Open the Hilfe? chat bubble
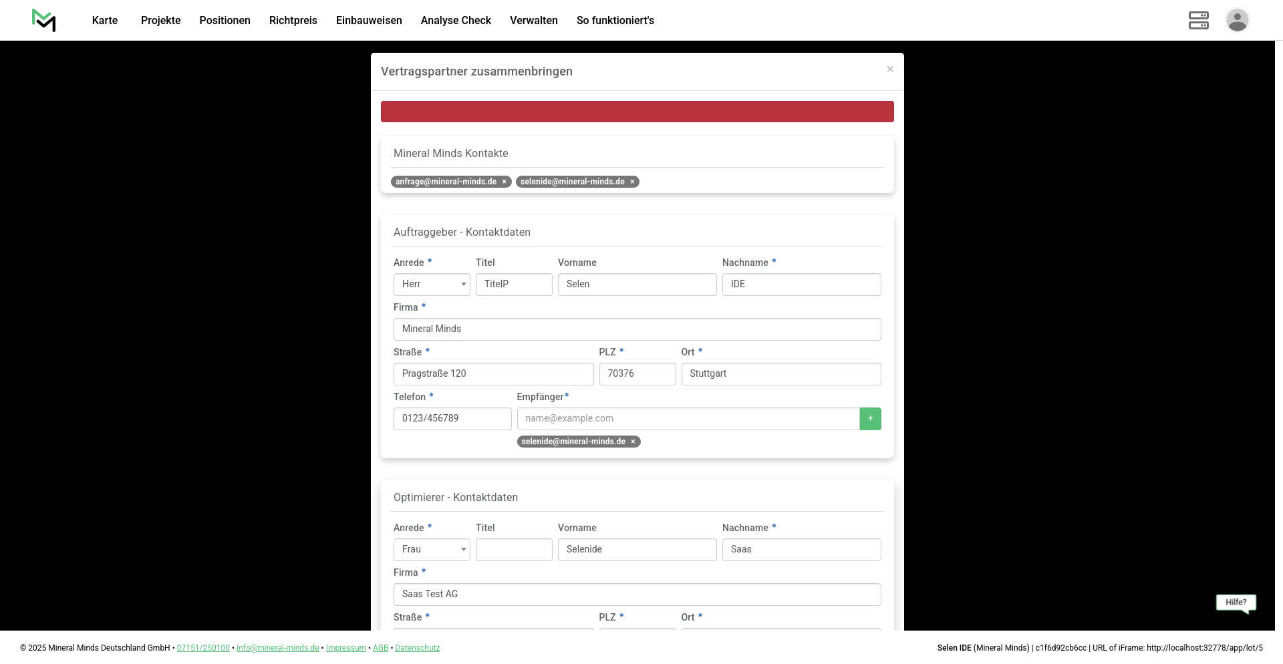Image resolution: width=1283 pixels, height=664 pixels. point(1236,603)
